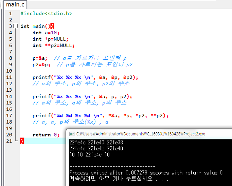Click console output '10 10 22fe4c 10'
This screenshot has height=186, width=232.
click(90, 155)
